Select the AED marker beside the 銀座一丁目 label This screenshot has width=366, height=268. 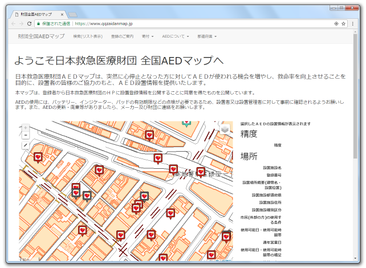point(201,172)
